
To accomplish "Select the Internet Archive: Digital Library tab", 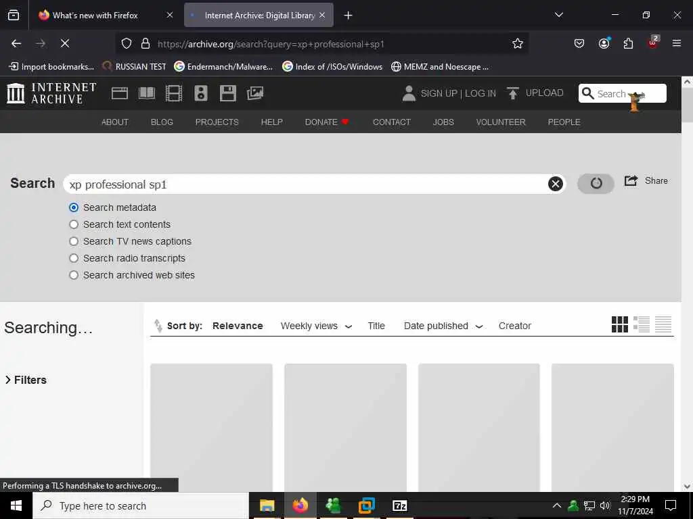I will (259, 15).
